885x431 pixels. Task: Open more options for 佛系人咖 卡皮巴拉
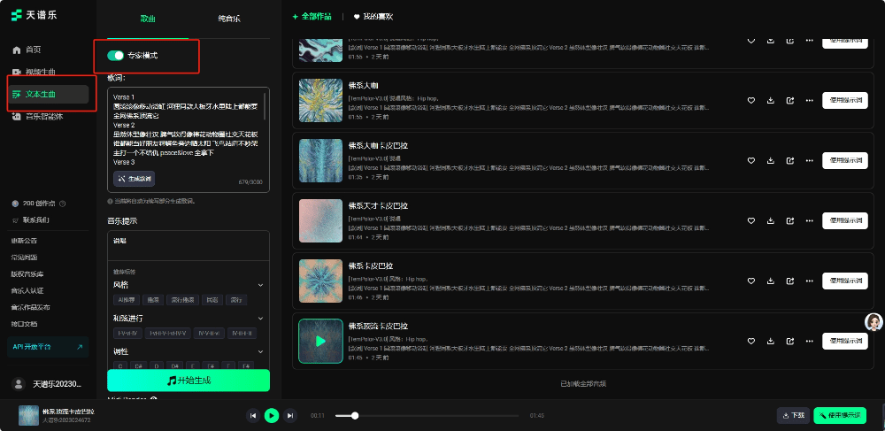coord(808,160)
